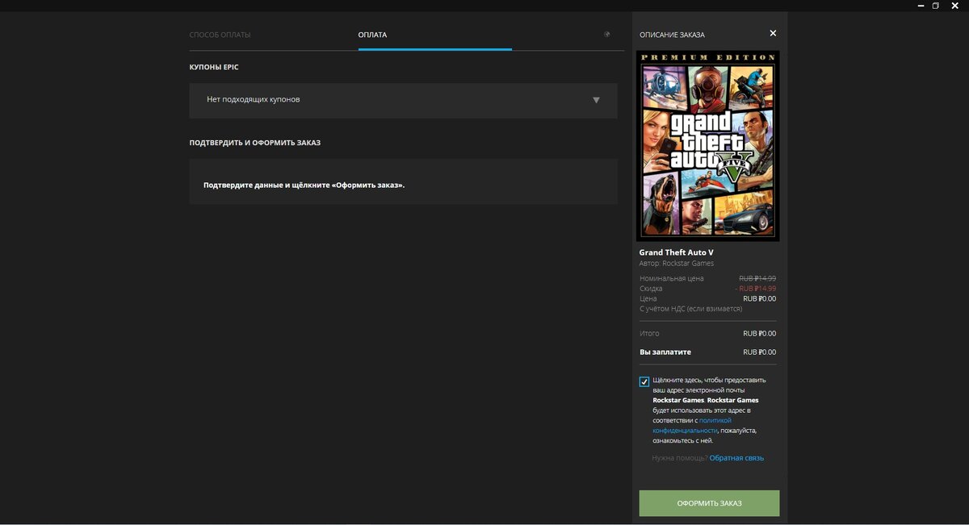
Task: Close the application window
Action: 954,5
